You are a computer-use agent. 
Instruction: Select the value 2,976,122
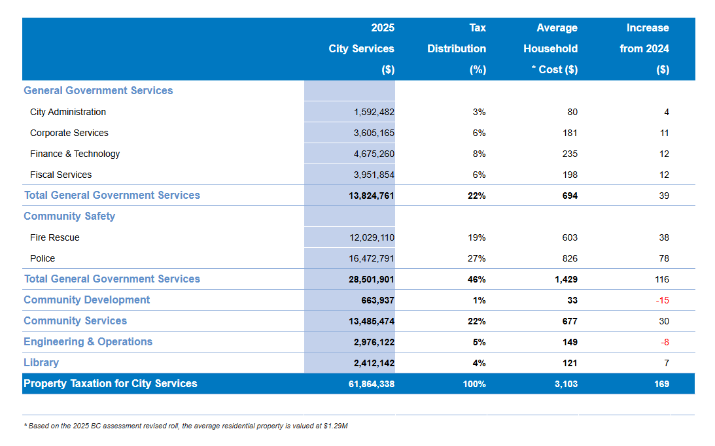374,343
